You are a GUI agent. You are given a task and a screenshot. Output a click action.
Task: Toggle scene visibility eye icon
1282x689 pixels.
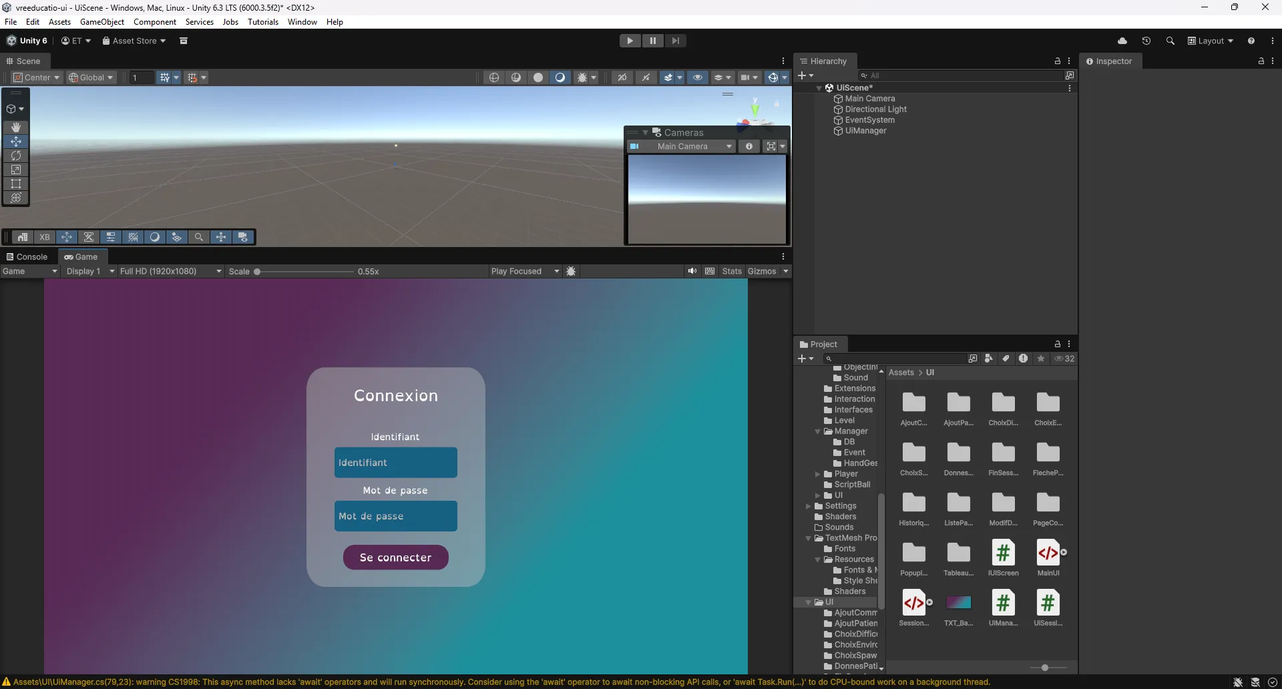[x=698, y=77]
